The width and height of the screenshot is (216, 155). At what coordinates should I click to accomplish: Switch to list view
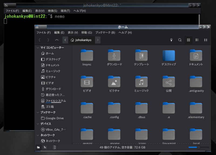(x=197, y=40)
